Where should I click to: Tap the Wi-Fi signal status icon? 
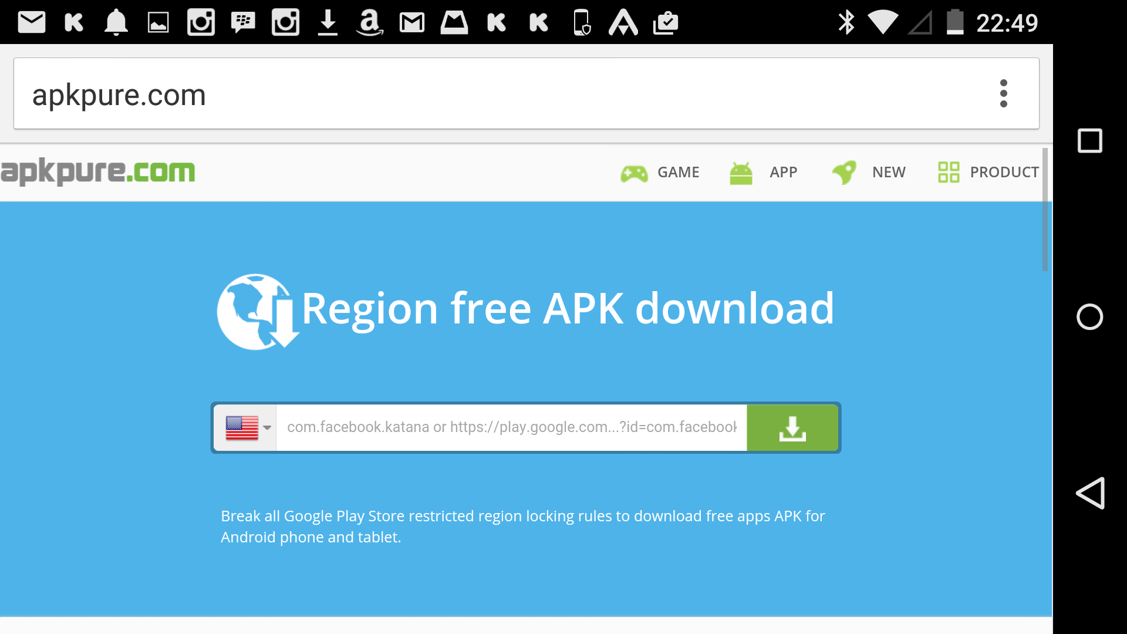coord(883,23)
